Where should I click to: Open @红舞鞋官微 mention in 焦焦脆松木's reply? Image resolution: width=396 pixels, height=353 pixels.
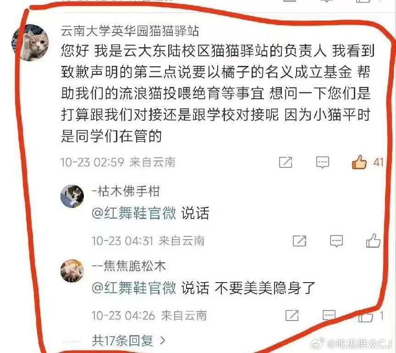[x=134, y=288]
